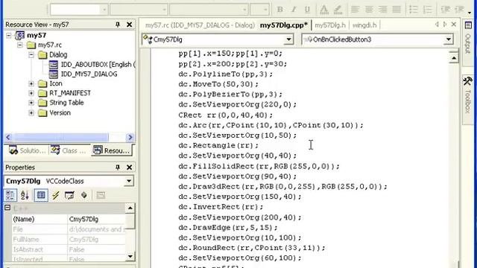
Task: Pin the Resource View panel
Action: click(x=118, y=25)
